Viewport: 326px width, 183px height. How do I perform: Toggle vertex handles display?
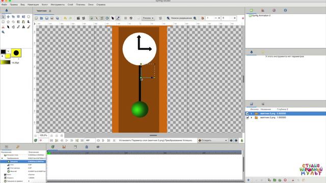click(x=97, y=18)
